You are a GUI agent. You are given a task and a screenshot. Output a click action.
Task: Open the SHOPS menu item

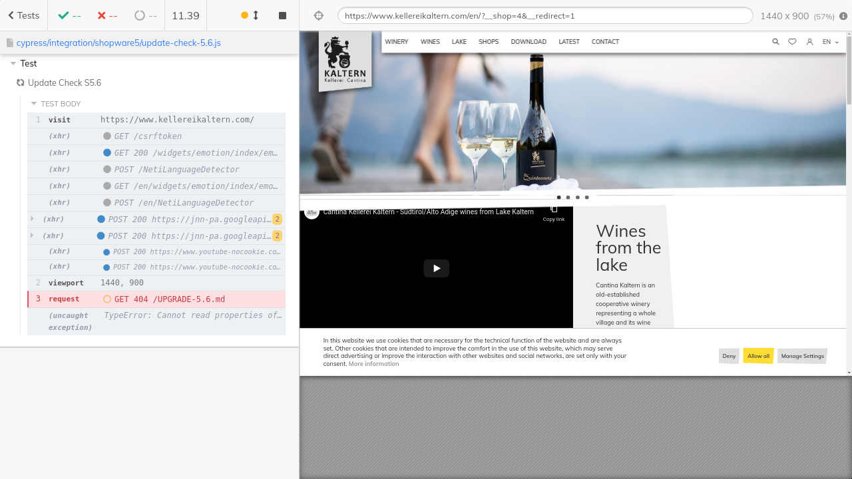488,42
